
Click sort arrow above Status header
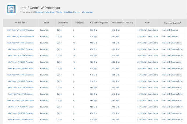point(46,20)
